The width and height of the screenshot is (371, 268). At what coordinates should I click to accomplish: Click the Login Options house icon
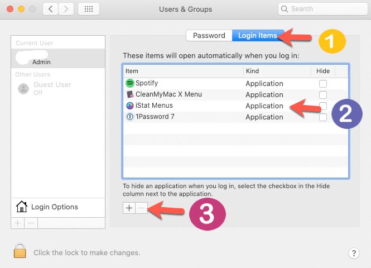click(x=22, y=207)
